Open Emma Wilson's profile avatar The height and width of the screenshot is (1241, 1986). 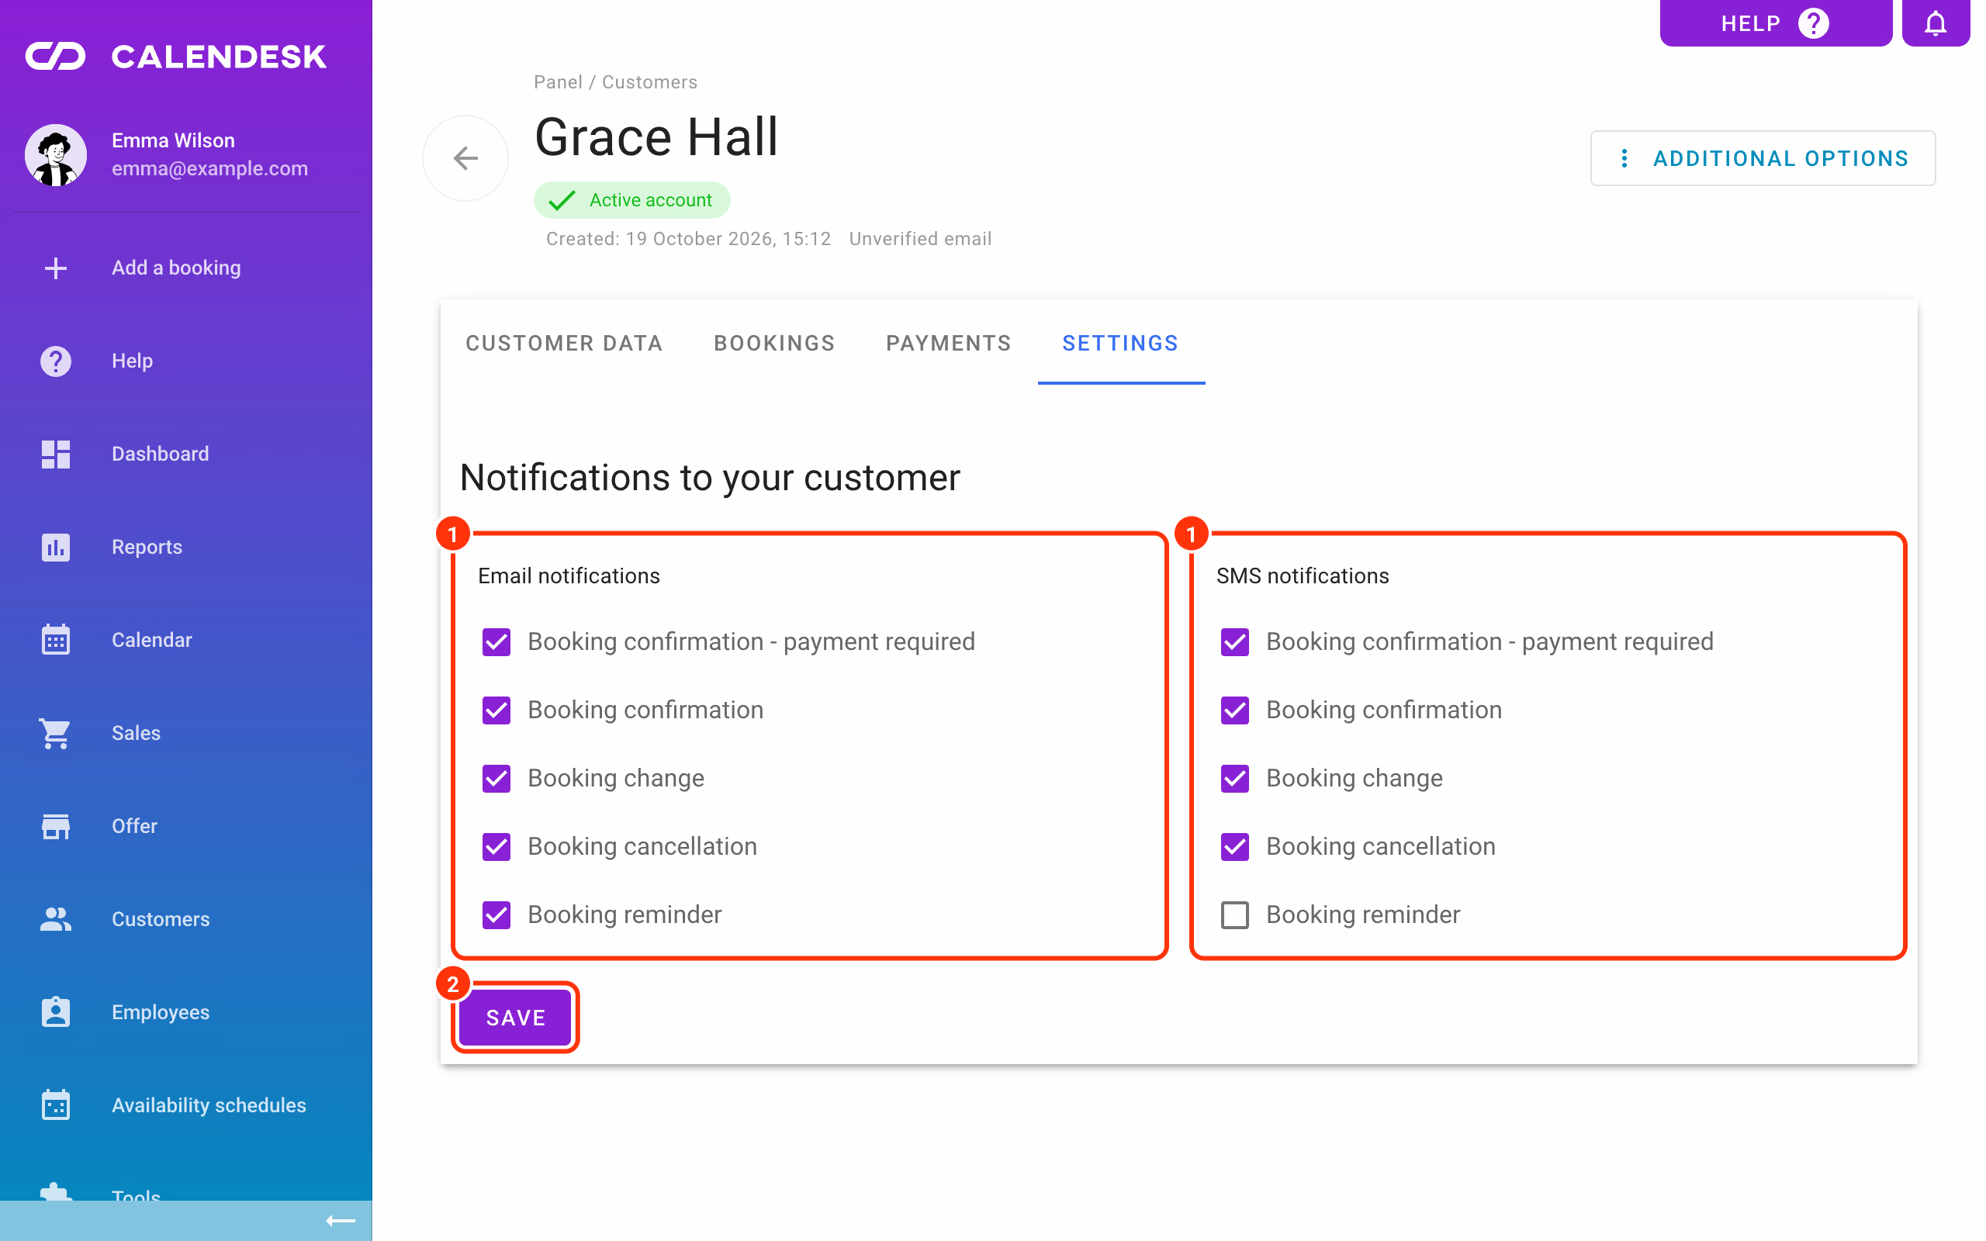pos(55,154)
